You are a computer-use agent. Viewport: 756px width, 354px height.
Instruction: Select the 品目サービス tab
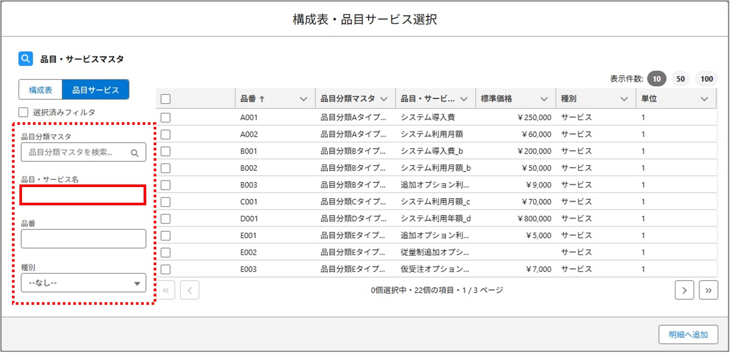pos(95,89)
